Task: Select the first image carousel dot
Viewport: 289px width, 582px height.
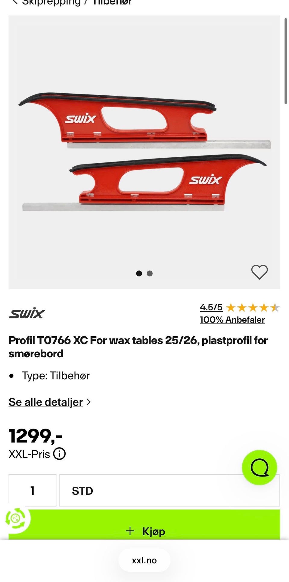Action: [x=139, y=273]
